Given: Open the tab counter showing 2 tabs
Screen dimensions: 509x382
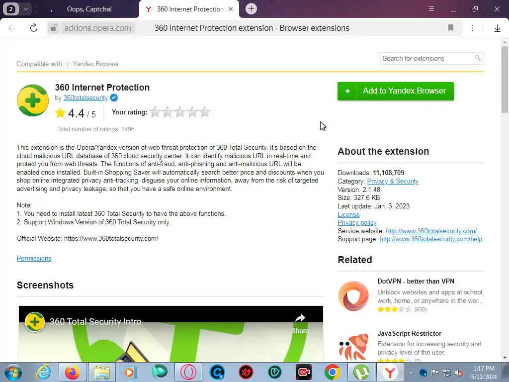Looking at the screenshot, I should pyautogui.click(x=11, y=9).
